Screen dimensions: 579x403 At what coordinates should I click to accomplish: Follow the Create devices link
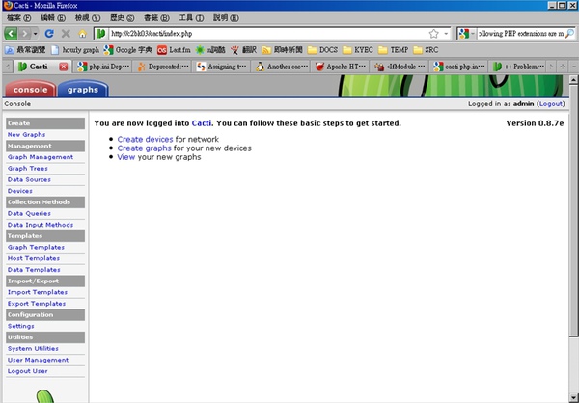click(x=145, y=139)
